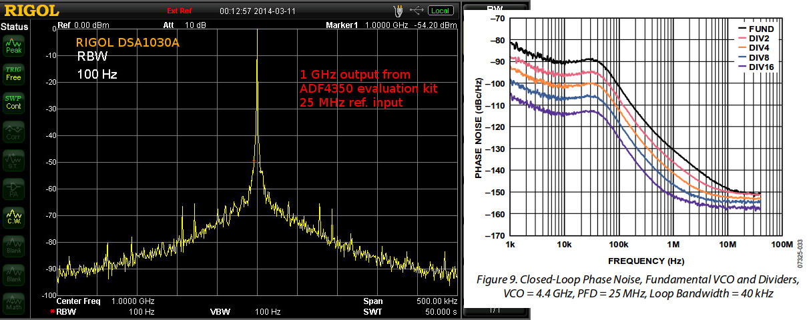
Task: Click the Att 10 dB readout
Action: click(184, 25)
